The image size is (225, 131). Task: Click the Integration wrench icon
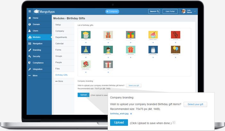point(30,69)
